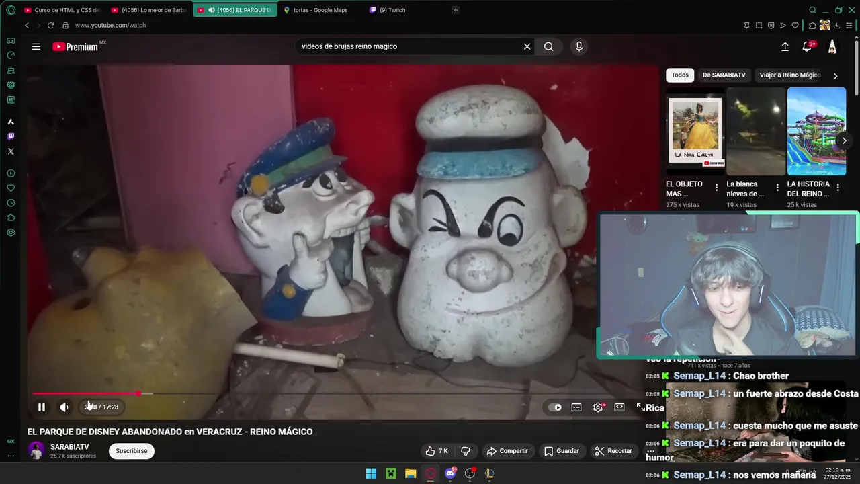Viewport: 860px width, 484px height.
Task: Expand more filter chips with arrow
Action: click(x=835, y=76)
